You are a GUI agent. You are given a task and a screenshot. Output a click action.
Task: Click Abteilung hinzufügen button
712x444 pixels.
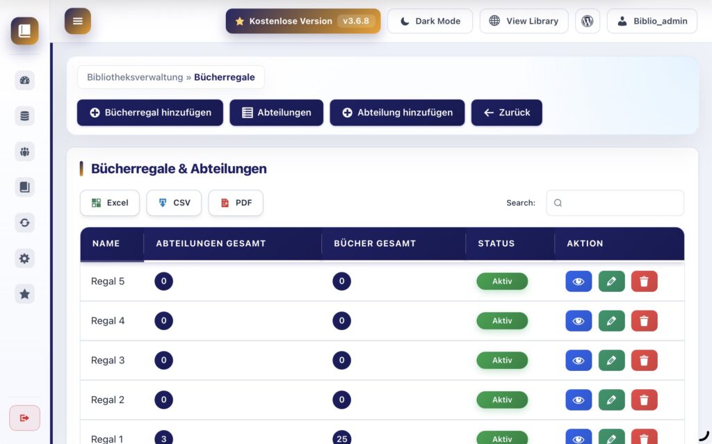pos(397,113)
